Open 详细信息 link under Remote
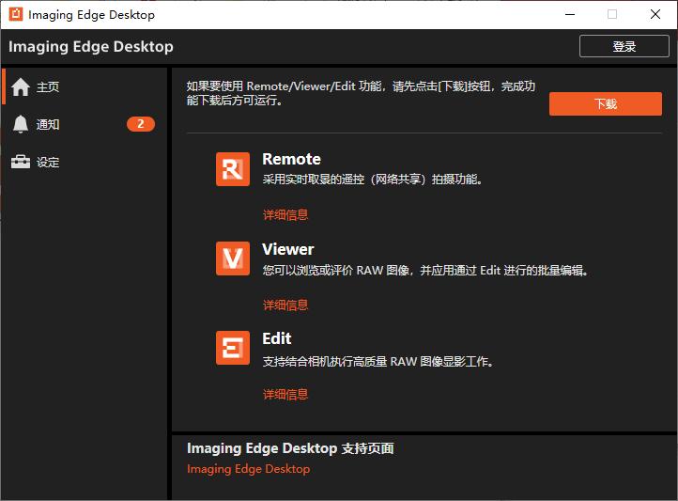678x501 pixels. [x=285, y=214]
